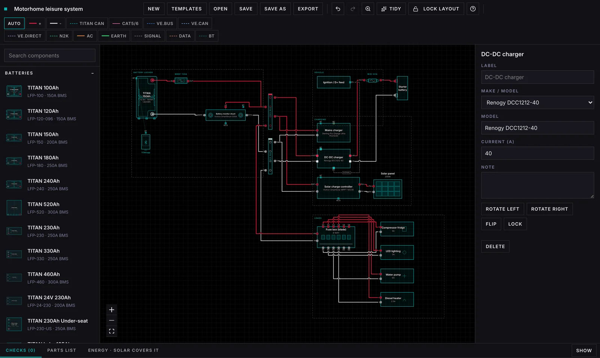Image resolution: width=600 pixels, height=358 pixels.
Task: Open the ENERGY · SOLAR COVERS IT tab
Action: (123, 351)
